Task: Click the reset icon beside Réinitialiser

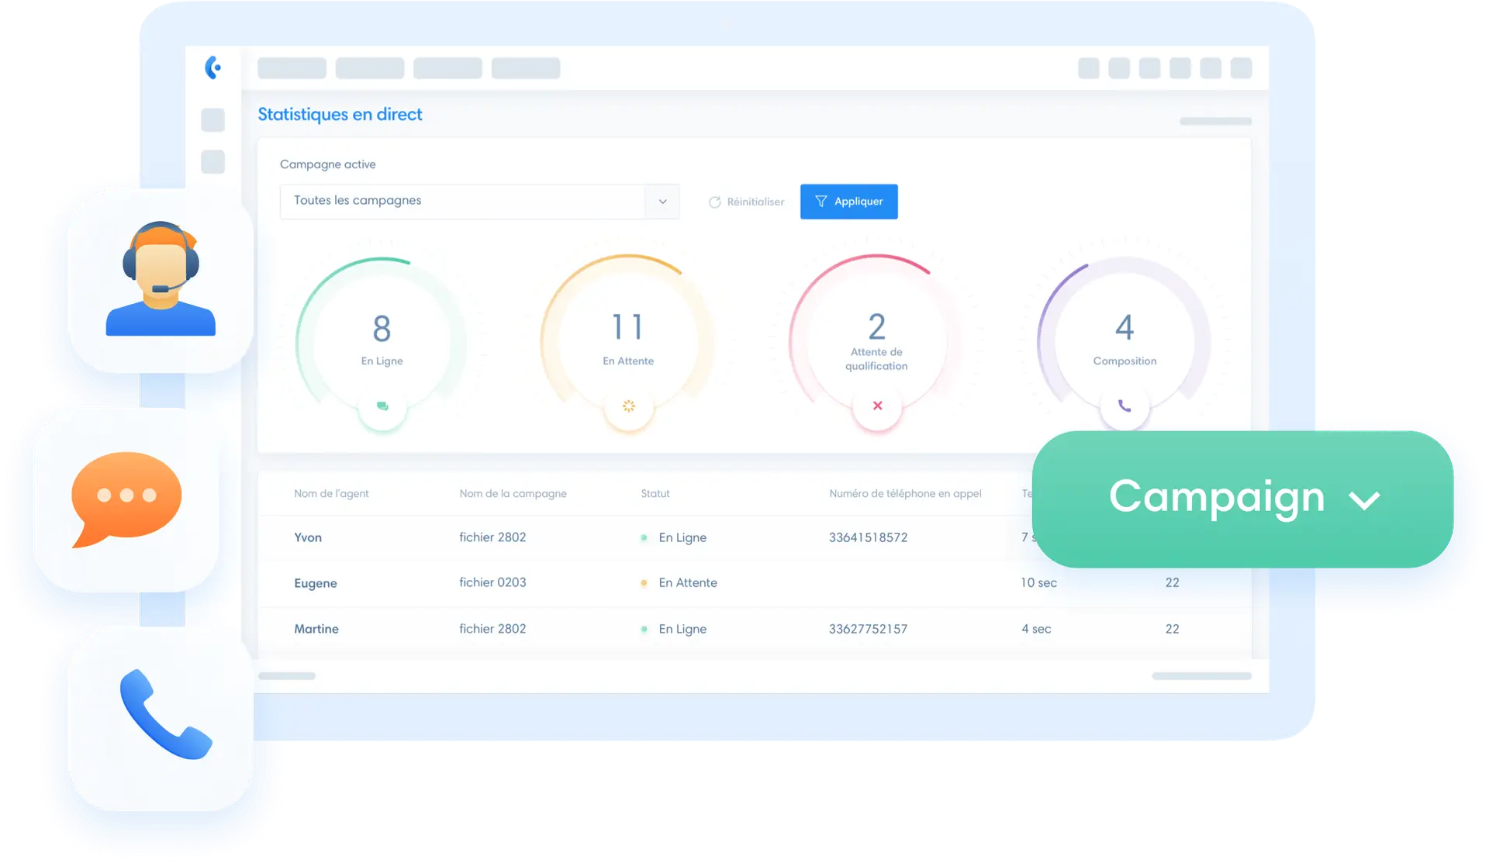Action: 714,202
